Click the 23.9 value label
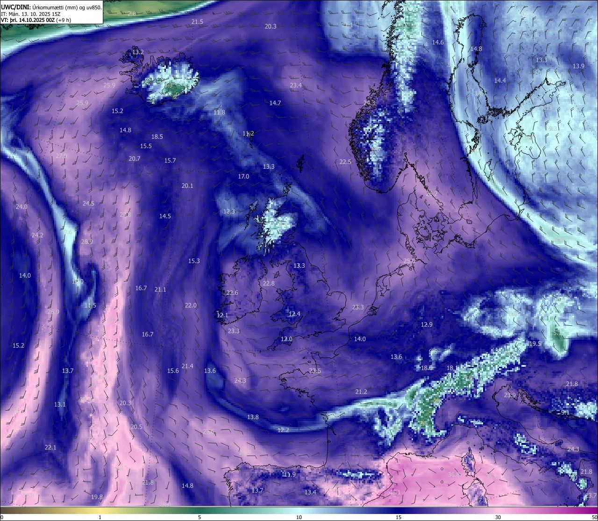The height and width of the screenshot is (521, 598). click(510, 395)
